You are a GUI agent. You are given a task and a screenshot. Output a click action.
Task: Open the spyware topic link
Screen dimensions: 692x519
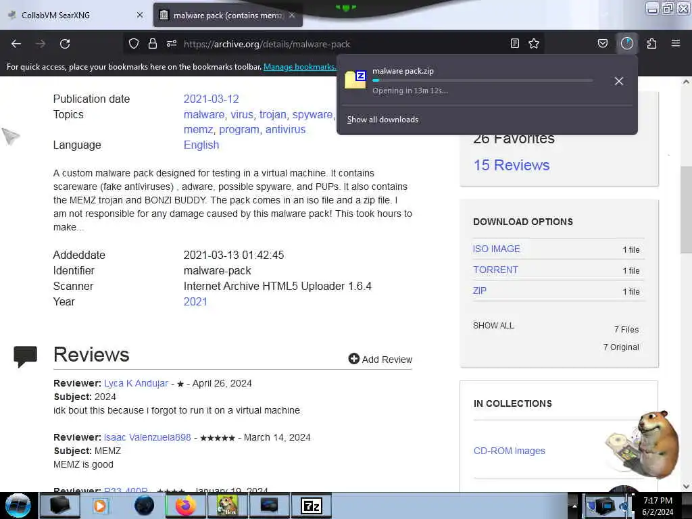tap(312, 115)
